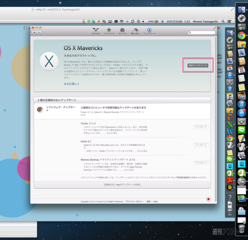Click the green LINE menu bar icon
This screenshot has height=240, width=248.
click(x=88, y=21)
